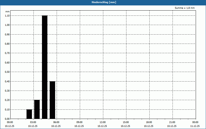Viewport: 206px width, 129px height.
Task: Click the 0,20 mm precipitation bar
Action: [x=37, y=109]
